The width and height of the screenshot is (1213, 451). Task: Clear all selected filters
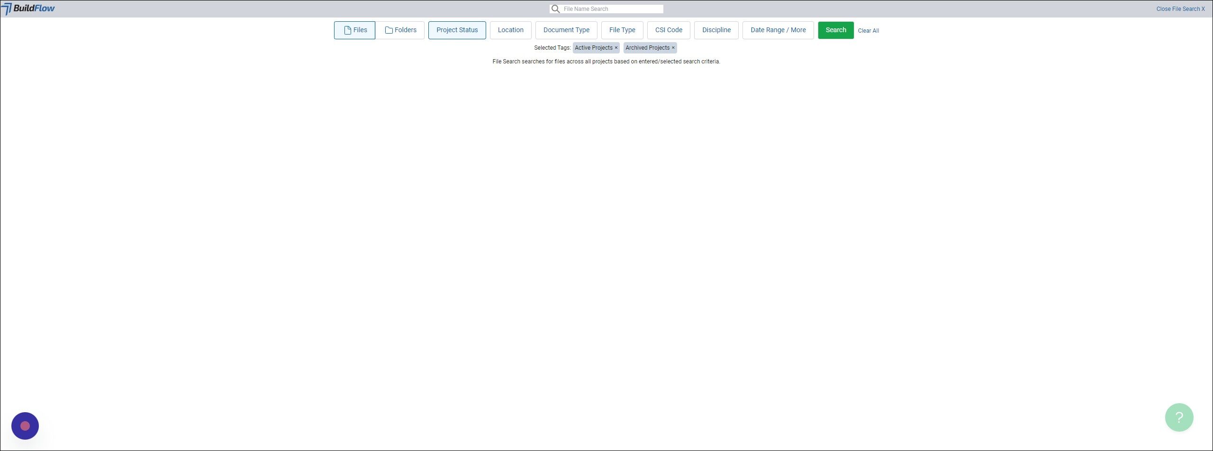coord(868,31)
